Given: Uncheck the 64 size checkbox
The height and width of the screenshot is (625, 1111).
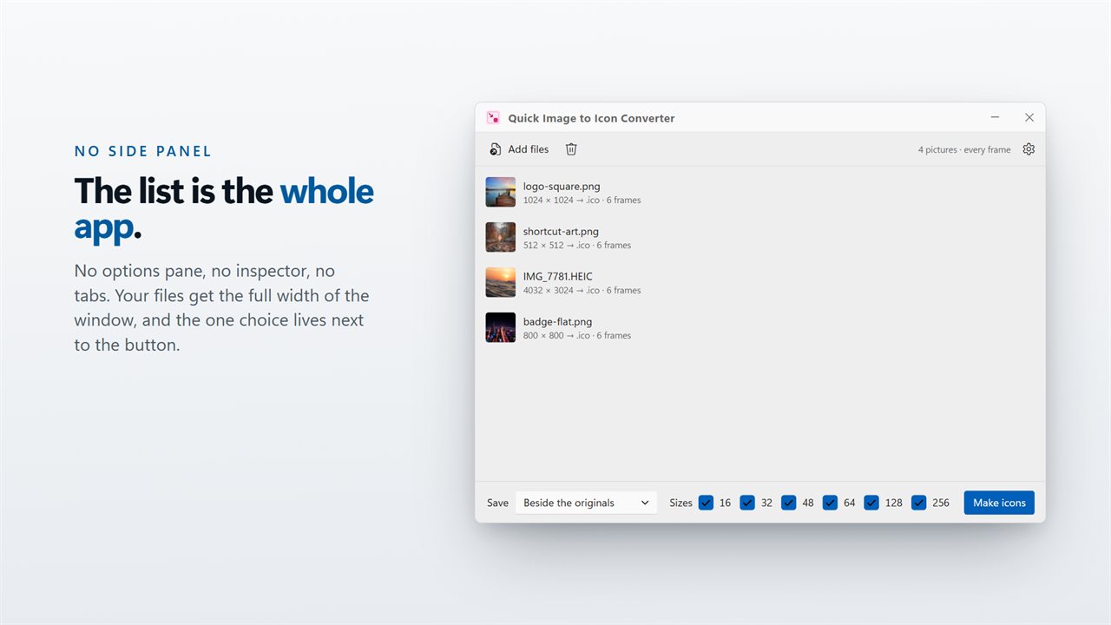Looking at the screenshot, I should click(x=831, y=503).
